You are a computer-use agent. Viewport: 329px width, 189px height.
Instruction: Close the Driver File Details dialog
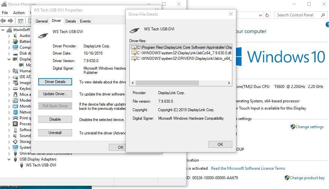pos(231,14)
